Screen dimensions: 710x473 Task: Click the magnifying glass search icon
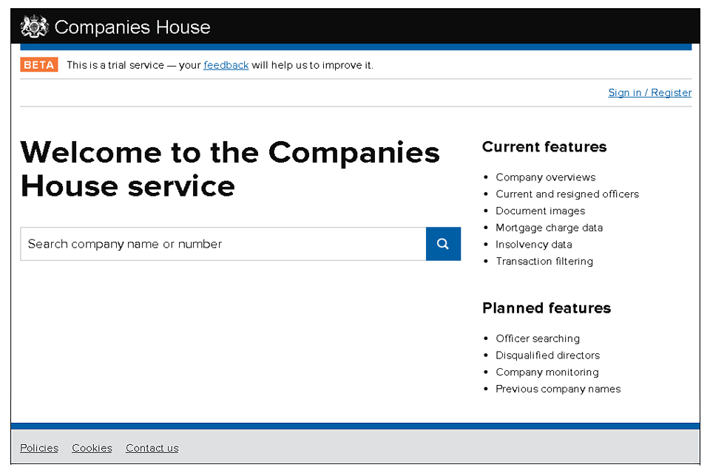443,244
